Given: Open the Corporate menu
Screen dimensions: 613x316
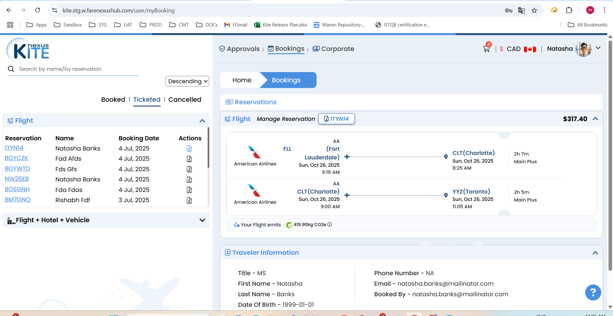Looking at the screenshot, I should coord(333,49).
